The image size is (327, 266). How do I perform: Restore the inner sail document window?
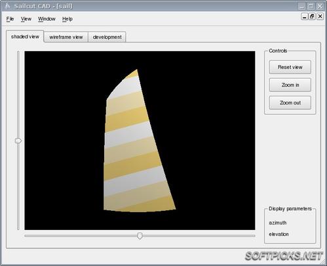pos(312,16)
